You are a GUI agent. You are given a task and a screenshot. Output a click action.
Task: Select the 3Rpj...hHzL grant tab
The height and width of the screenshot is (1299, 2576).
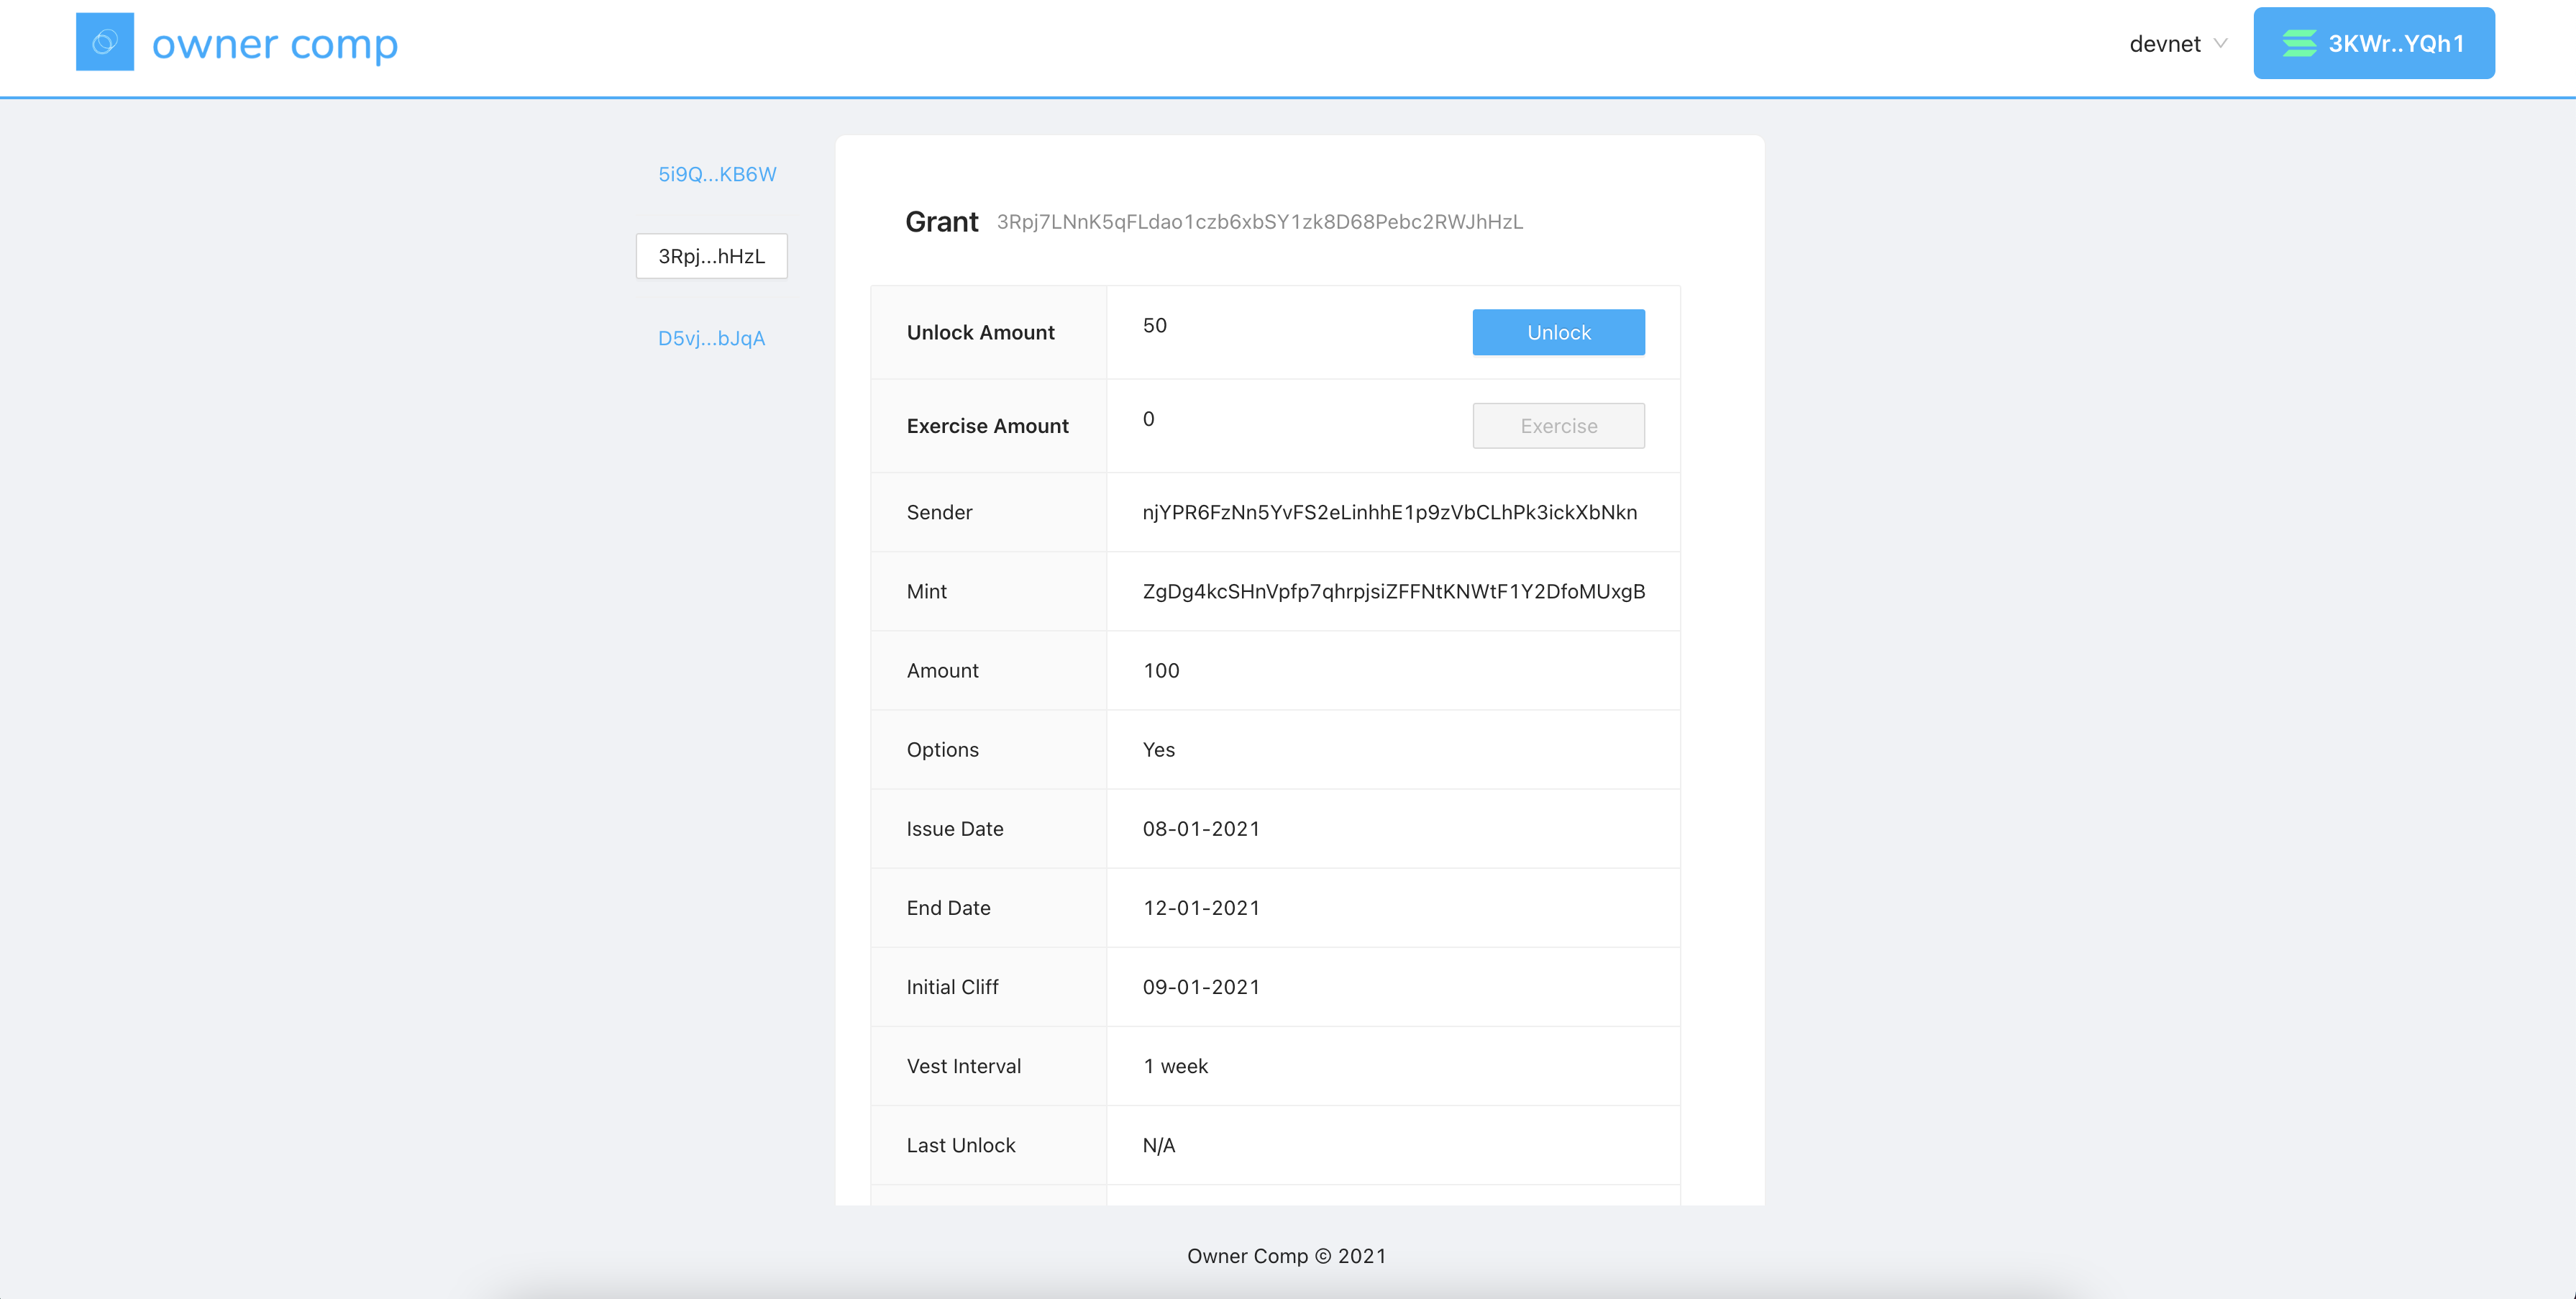click(711, 256)
